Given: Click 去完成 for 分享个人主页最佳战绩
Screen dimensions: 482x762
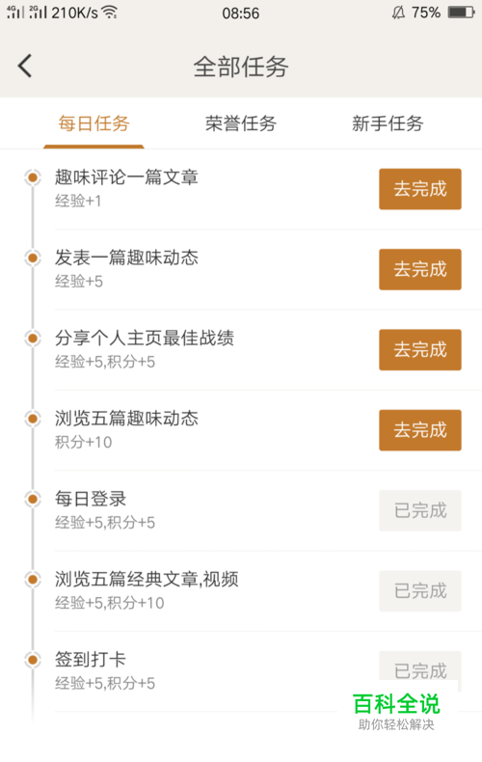Looking at the screenshot, I should [x=420, y=350].
